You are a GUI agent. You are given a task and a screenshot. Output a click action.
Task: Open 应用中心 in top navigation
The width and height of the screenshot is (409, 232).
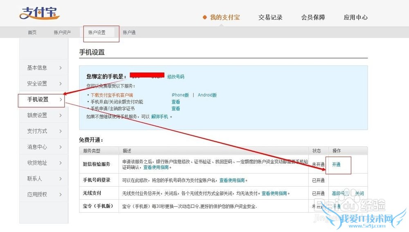click(355, 17)
